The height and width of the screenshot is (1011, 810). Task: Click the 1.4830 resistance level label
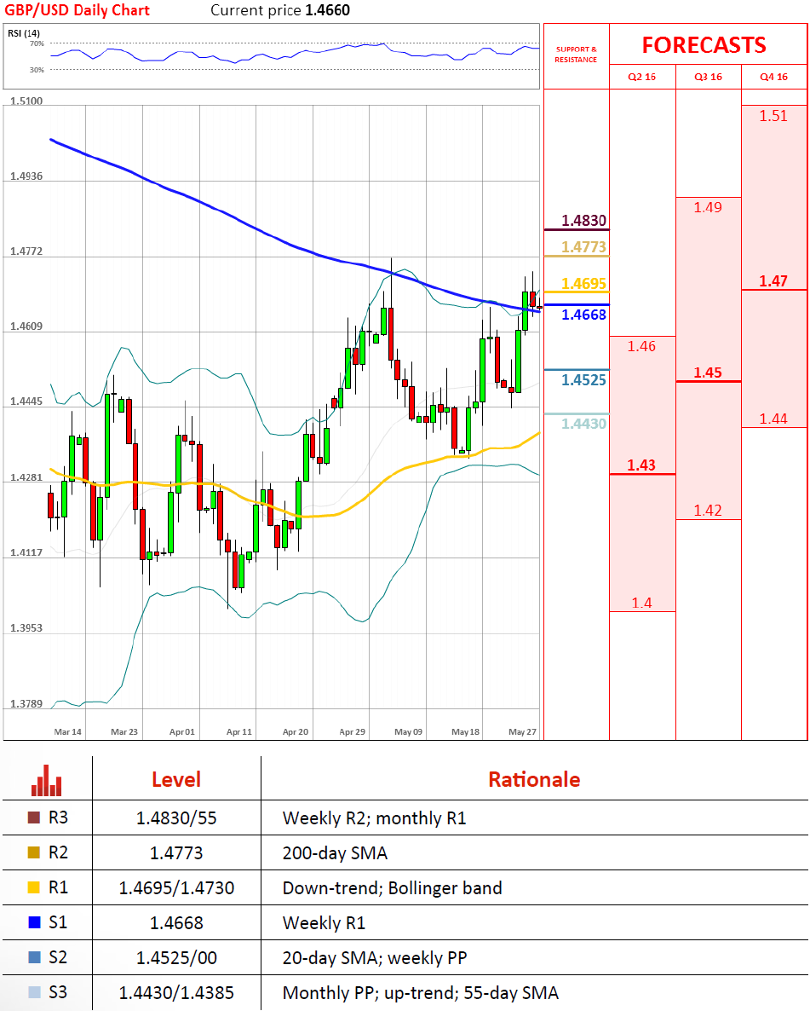[x=583, y=221]
